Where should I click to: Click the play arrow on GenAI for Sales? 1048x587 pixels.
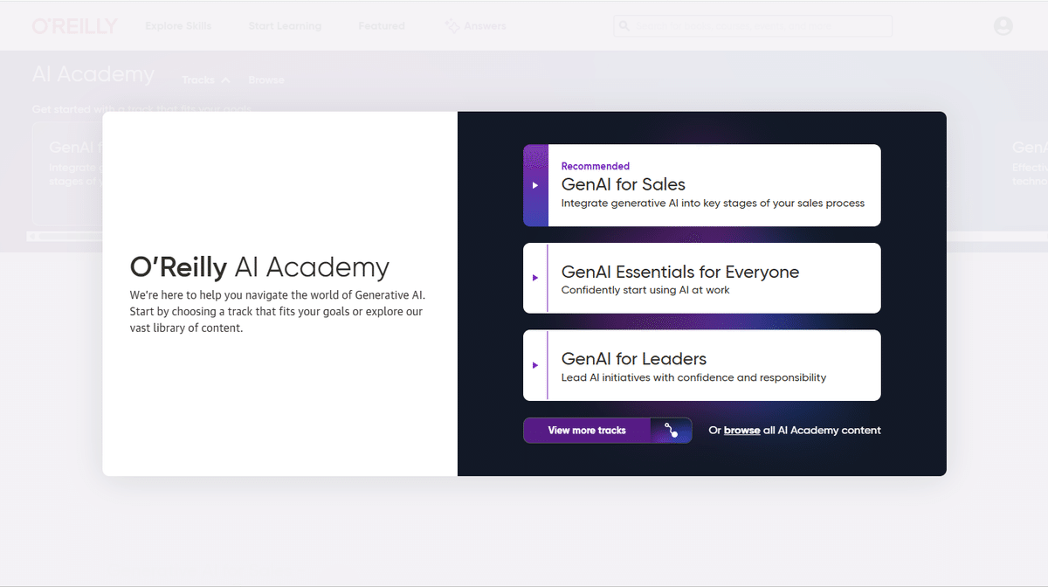[x=535, y=185]
